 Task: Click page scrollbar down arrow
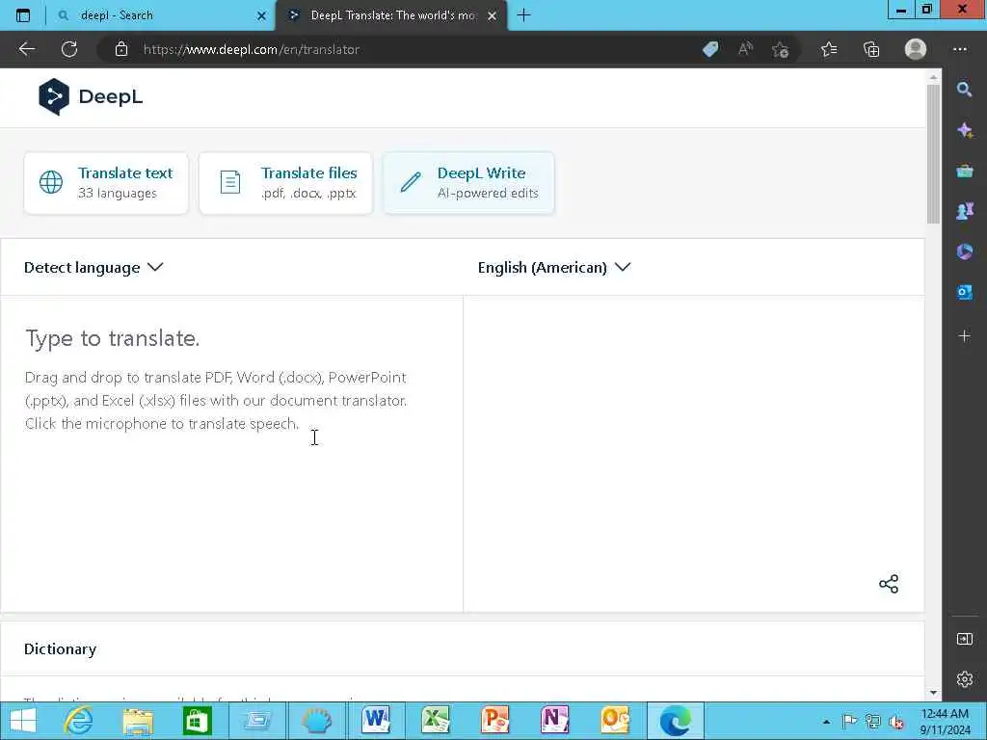click(933, 693)
